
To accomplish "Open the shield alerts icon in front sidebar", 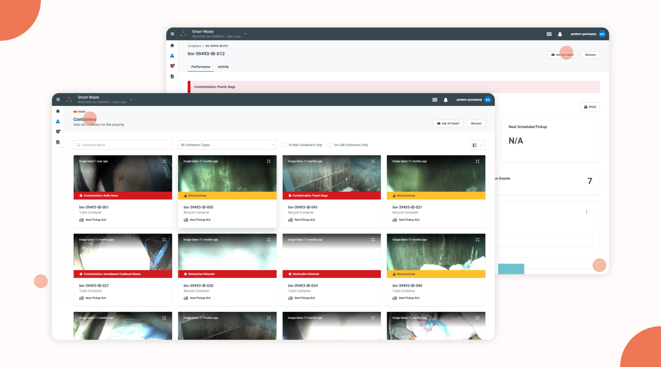I will [x=58, y=132].
